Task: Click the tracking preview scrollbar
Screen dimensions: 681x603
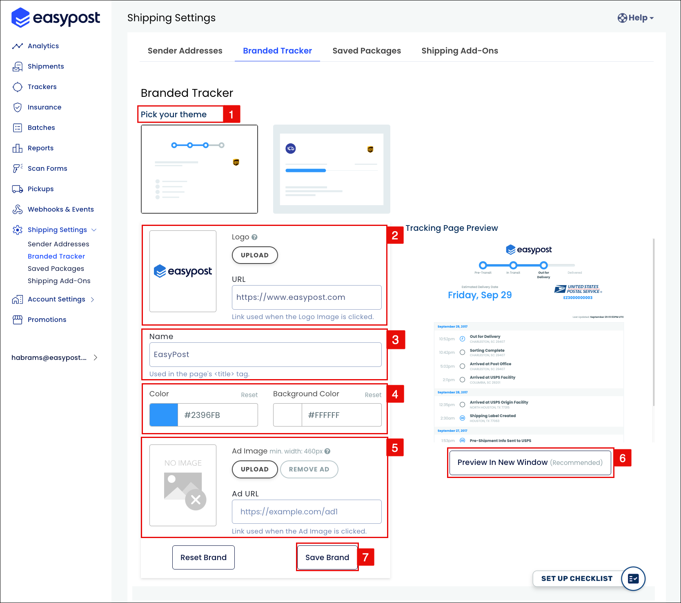Action: [654, 322]
